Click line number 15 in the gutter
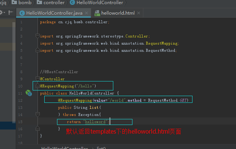This screenshot has width=236, height=149. tap(20, 122)
